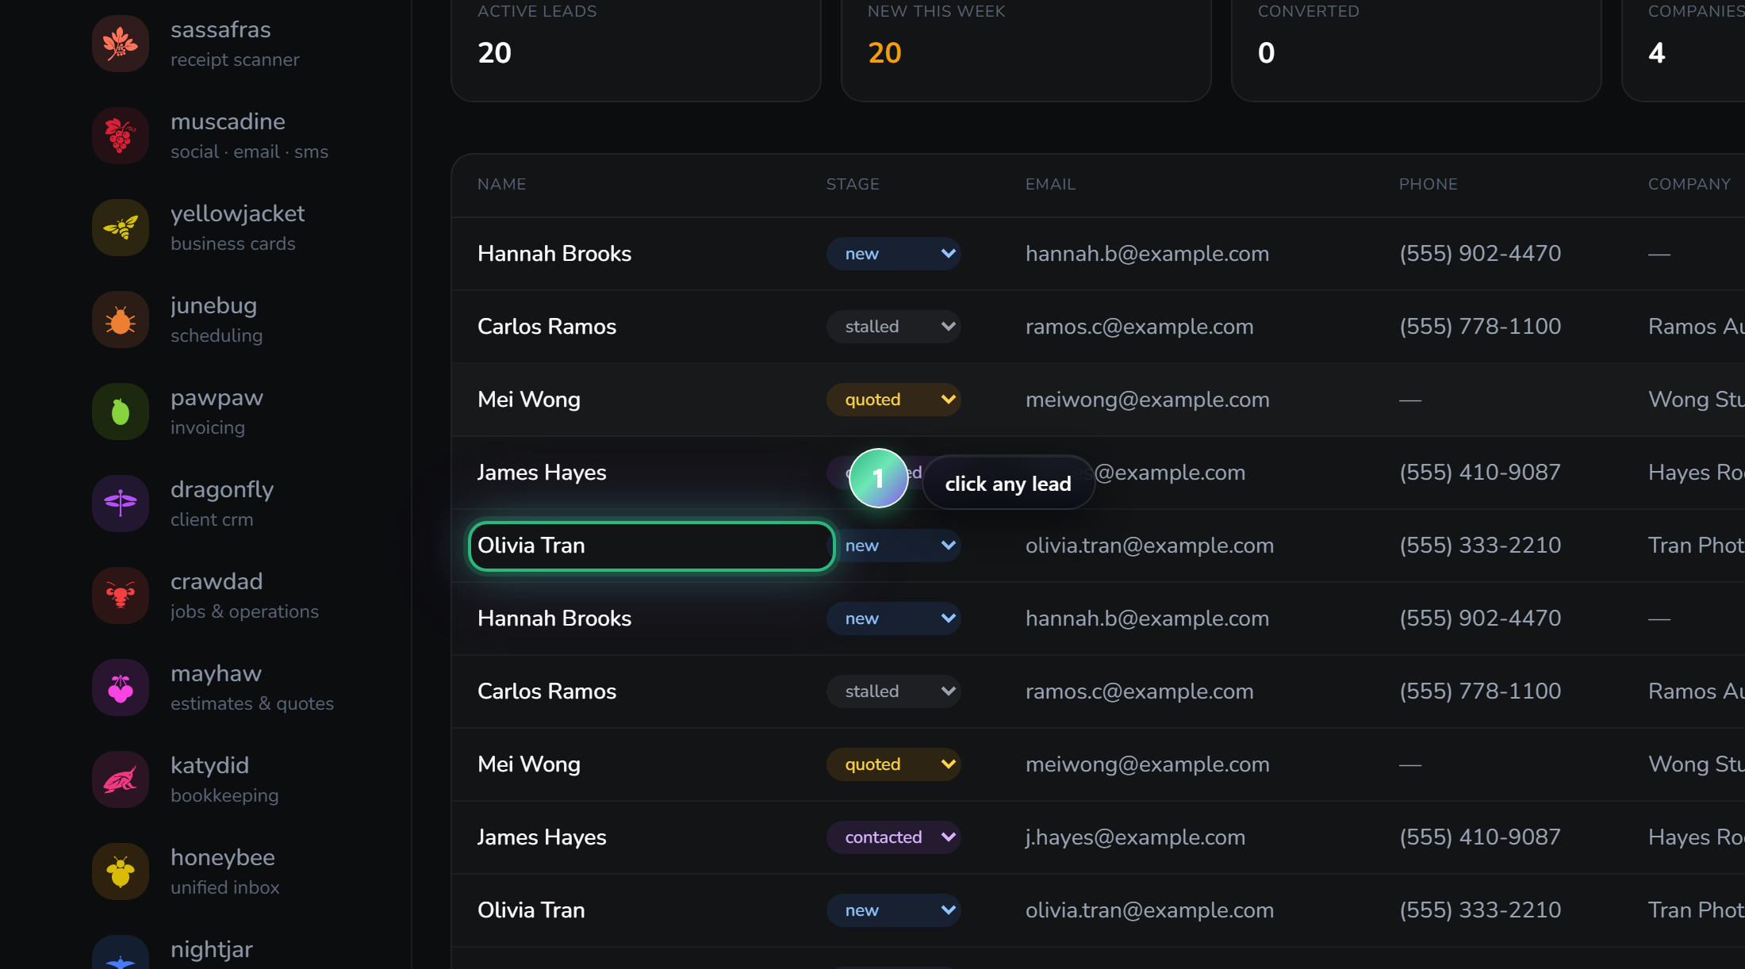Viewport: 1745px width, 969px height.
Task: Open the honeybee unified inbox icon
Action: pyautogui.click(x=121, y=871)
